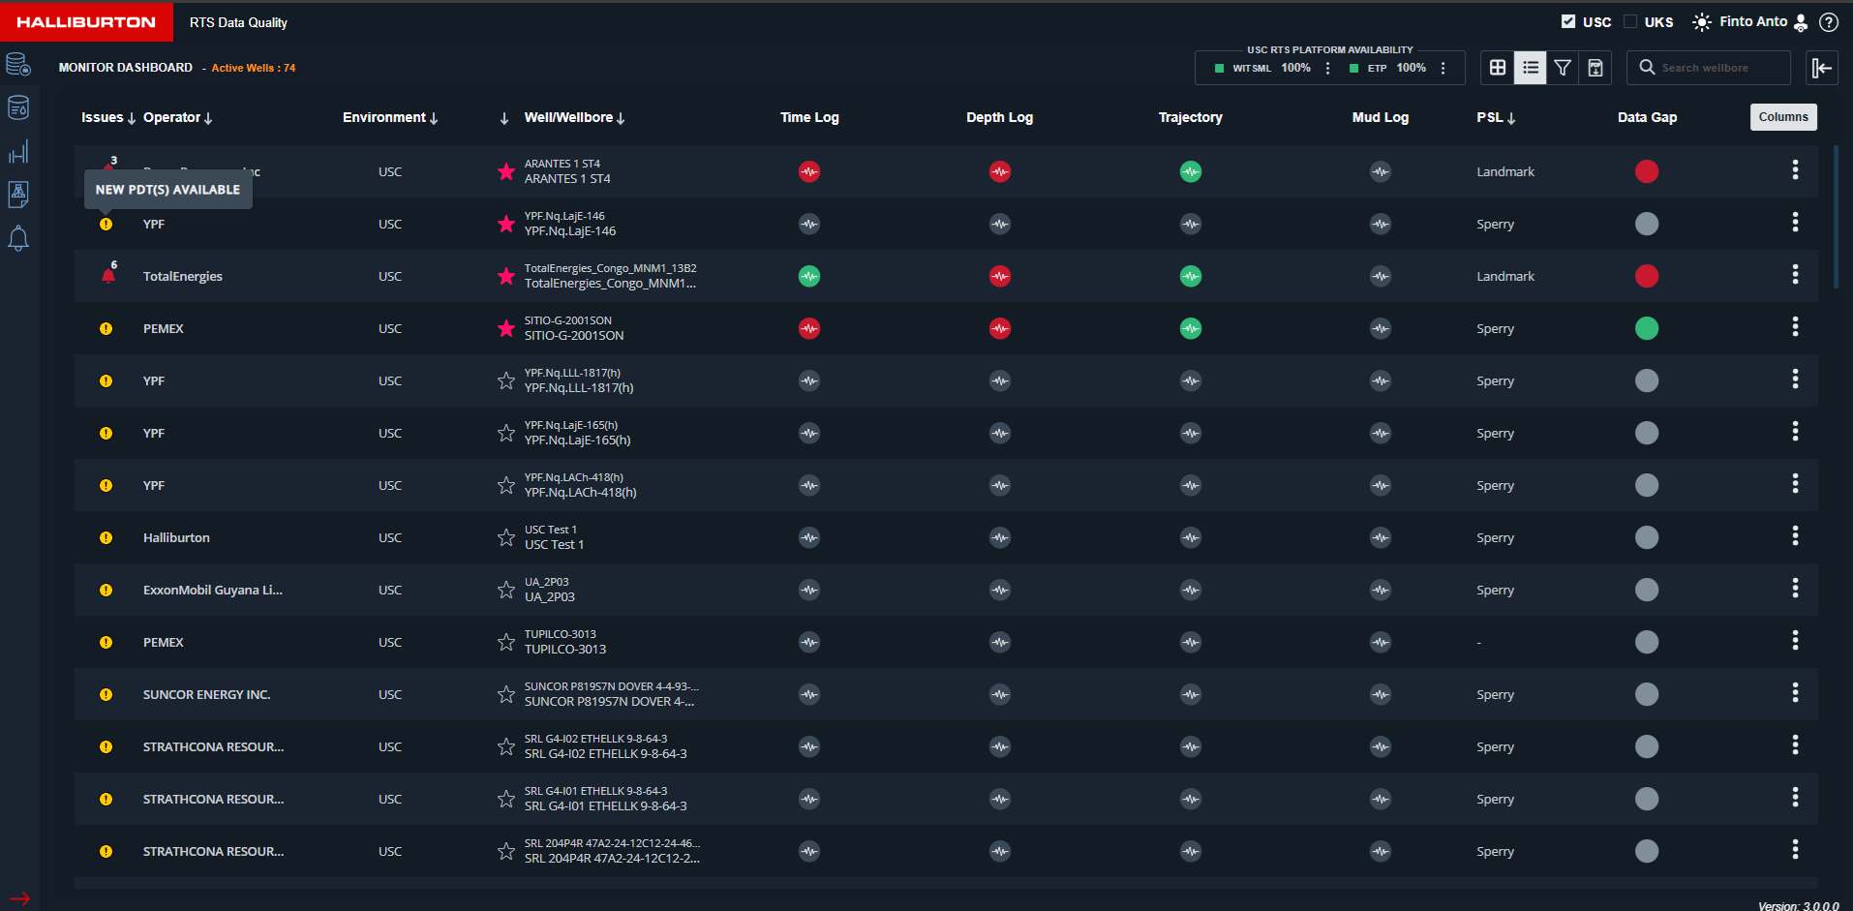Click the Halliburton logo
This screenshot has width=1853, height=911.
[86, 21]
